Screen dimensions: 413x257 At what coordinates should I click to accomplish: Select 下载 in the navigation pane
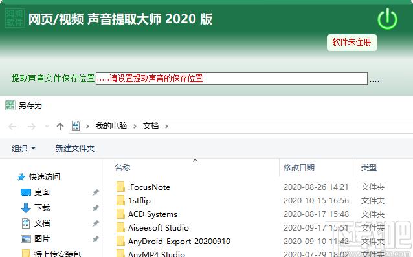click(42, 208)
